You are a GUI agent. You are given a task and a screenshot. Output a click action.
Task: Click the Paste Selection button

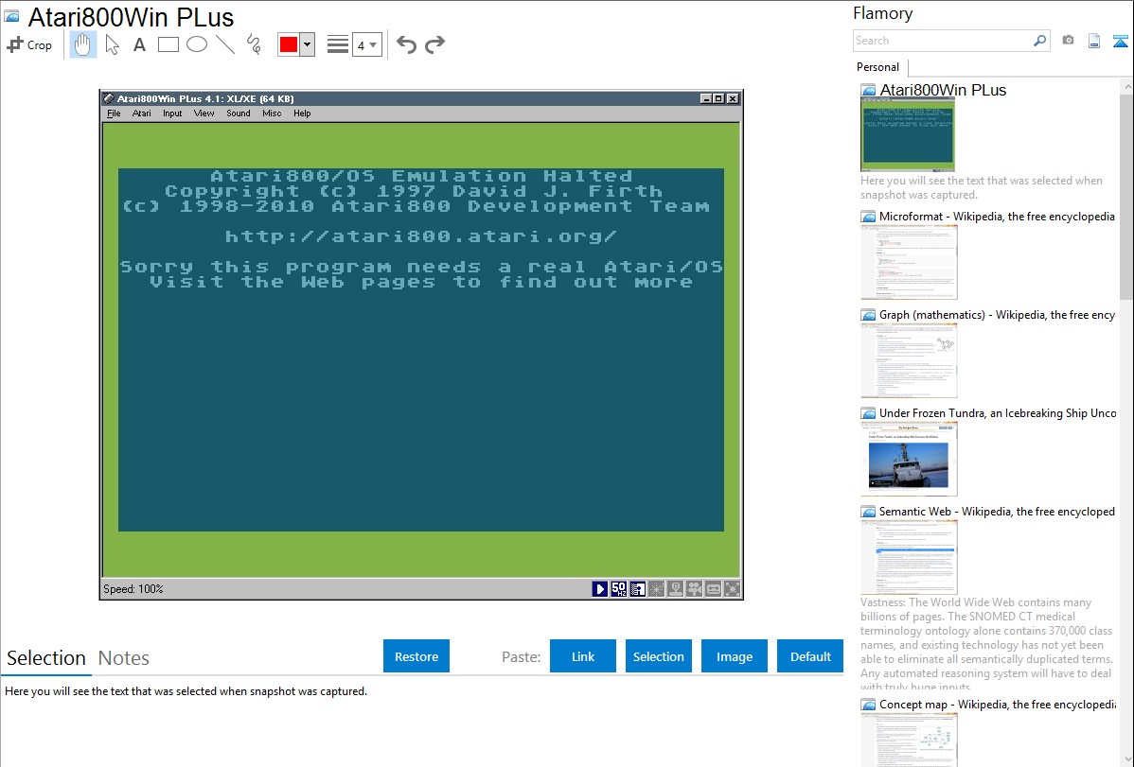coord(658,656)
